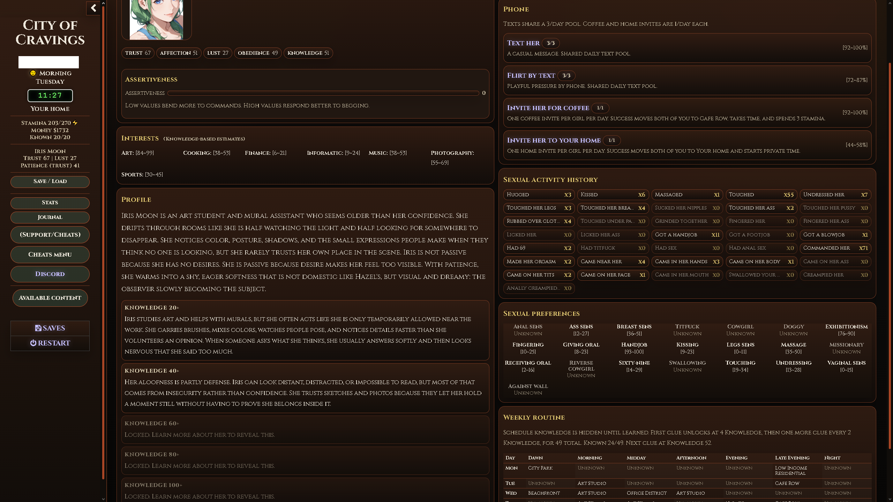
Task: Click the Knowledge 51 stat pill
Action: (308, 53)
